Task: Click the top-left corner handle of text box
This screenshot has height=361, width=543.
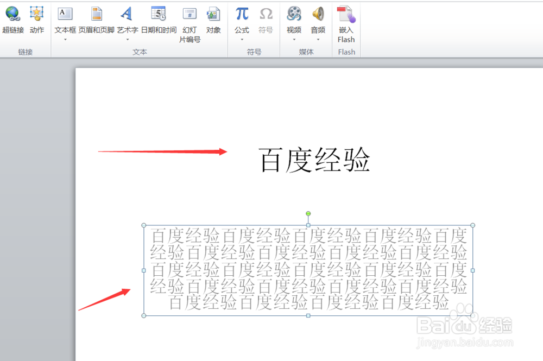Action: pyautogui.click(x=144, y=225)
